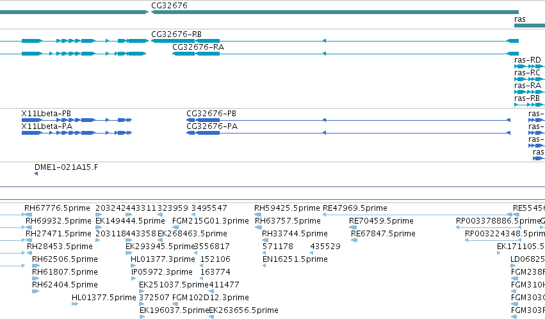This screenshot has height=320, width=545.
Task: Select transcript CG32676-RA label
Action: [x=198, y=47]
